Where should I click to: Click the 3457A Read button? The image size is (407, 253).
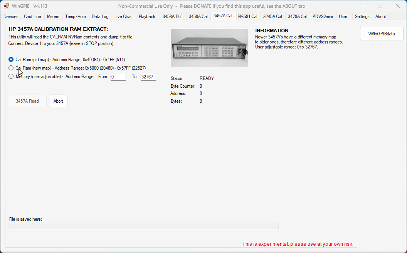[x=27, y=101]
